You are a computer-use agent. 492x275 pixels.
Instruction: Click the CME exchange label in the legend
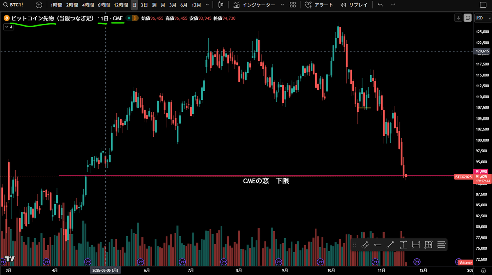pos(117,18)
